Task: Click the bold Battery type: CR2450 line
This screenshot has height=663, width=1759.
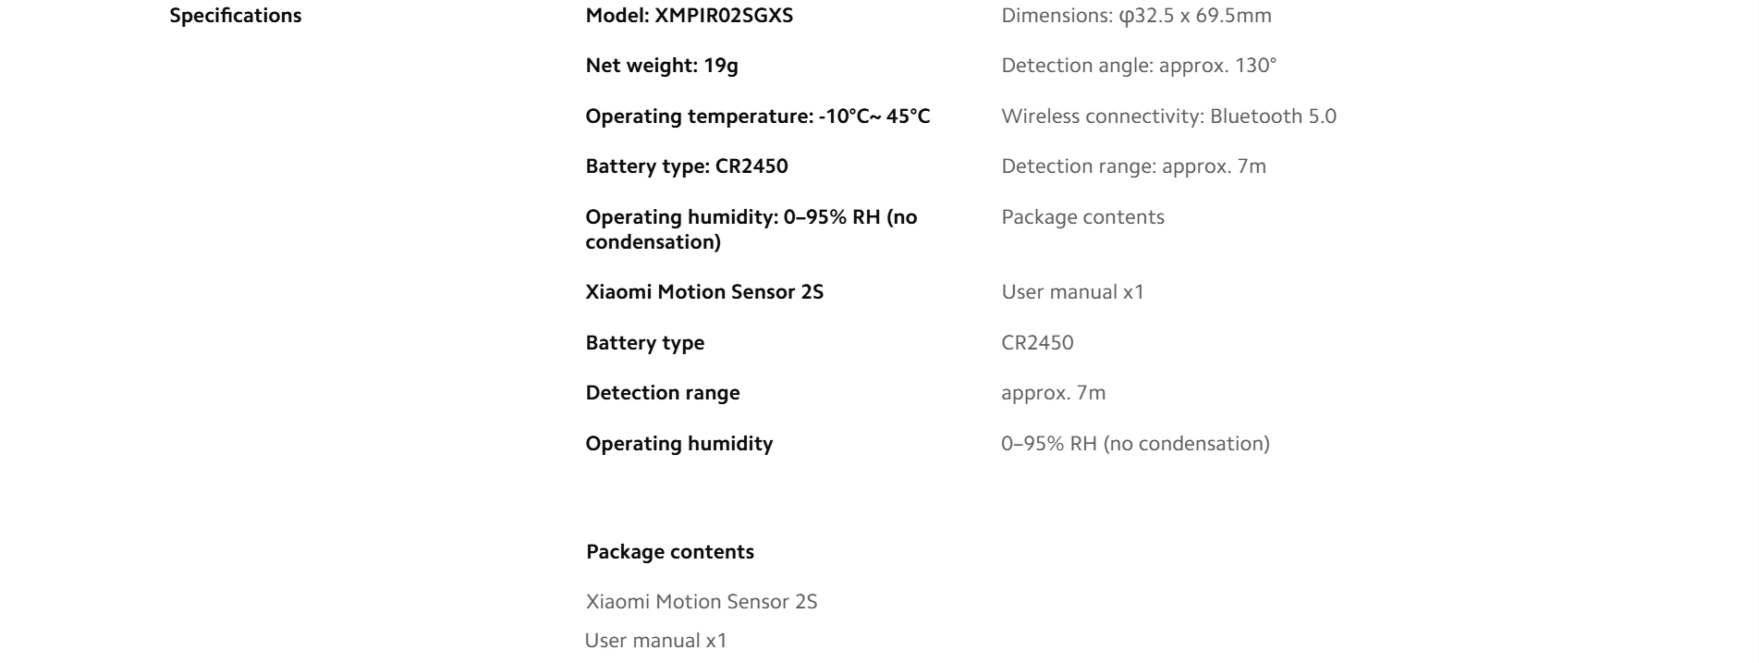Action: pos(686,166)
